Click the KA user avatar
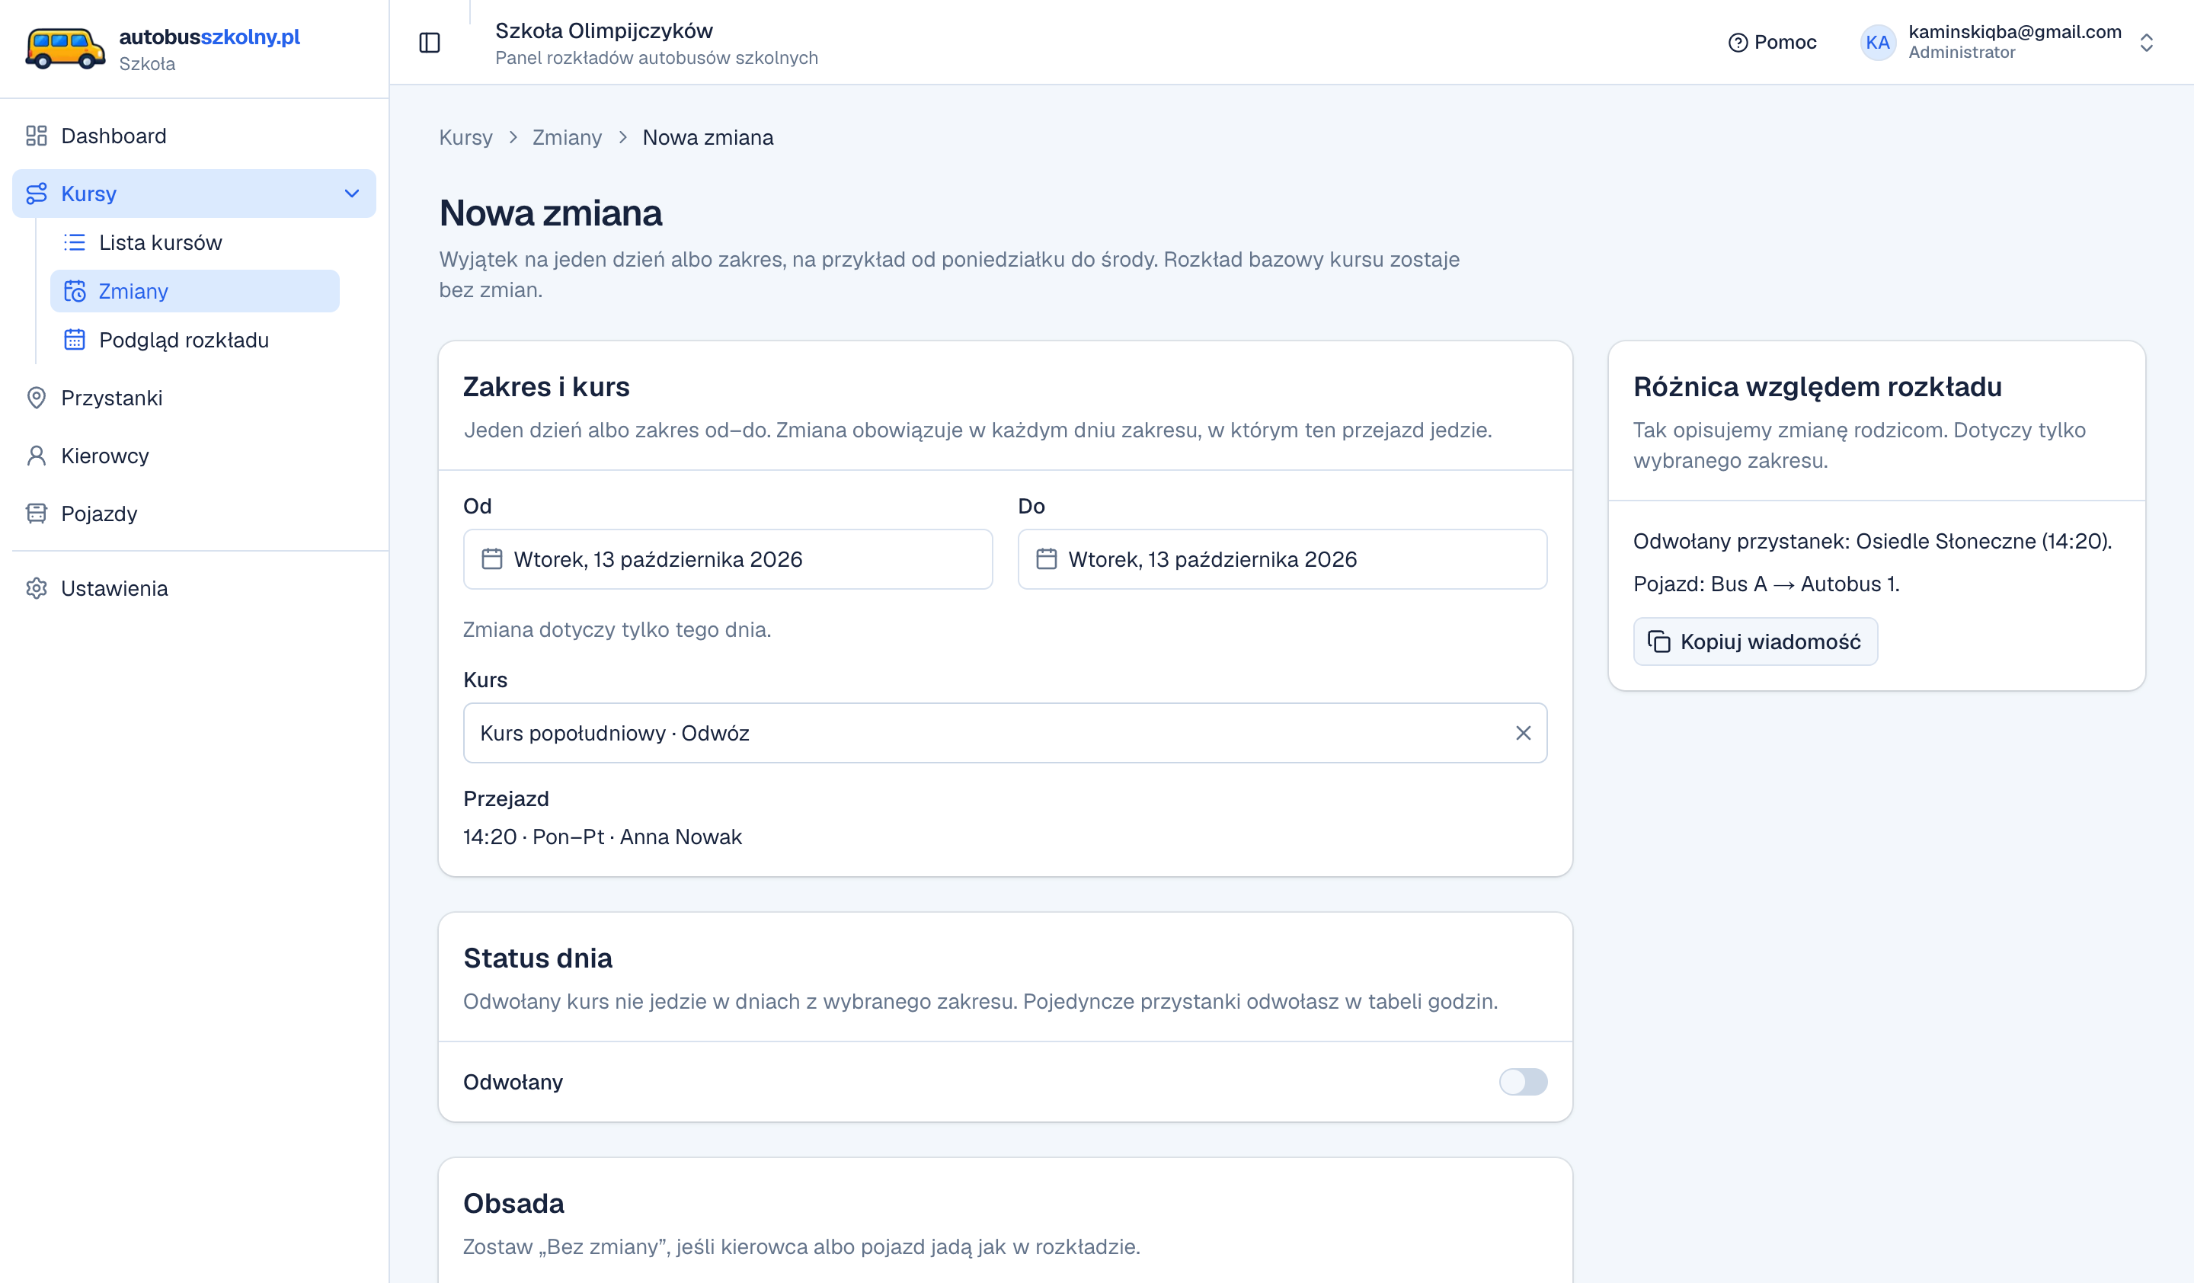 coord(1878,43)
